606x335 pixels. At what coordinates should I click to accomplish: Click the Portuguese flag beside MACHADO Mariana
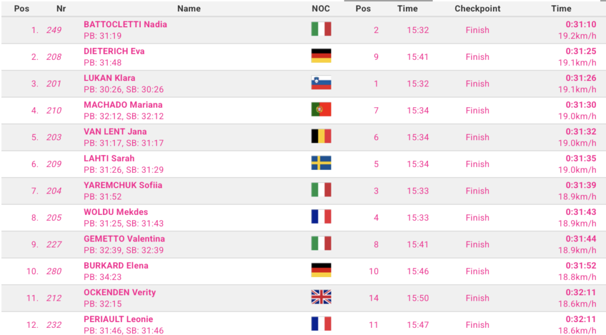point(321,109)
